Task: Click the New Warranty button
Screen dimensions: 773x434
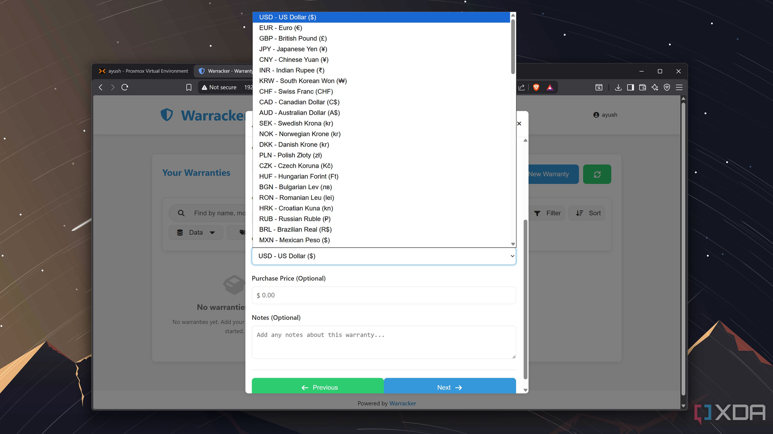Action: (553, 174)
